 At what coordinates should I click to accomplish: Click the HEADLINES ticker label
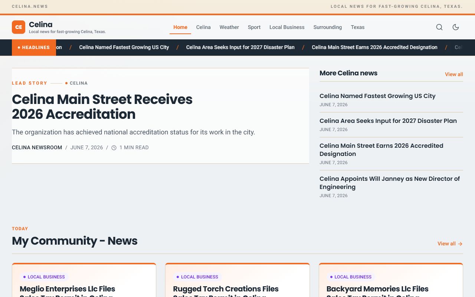point(34,48)
